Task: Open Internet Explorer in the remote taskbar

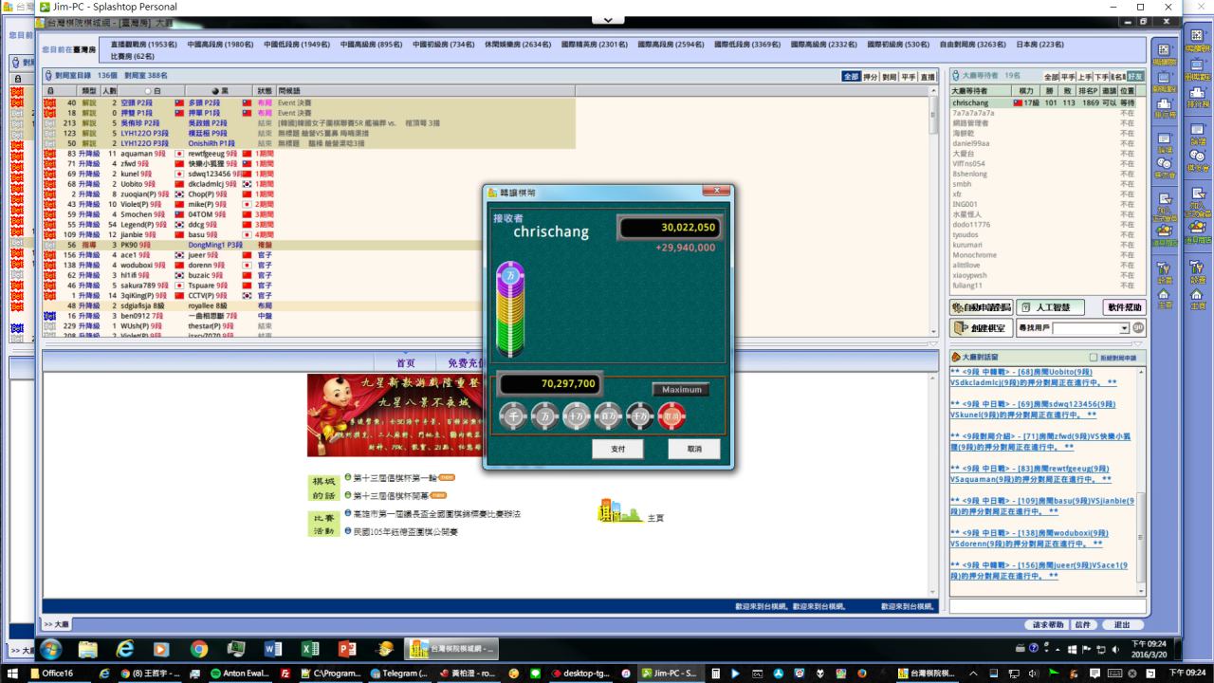Action: [124, 650]
